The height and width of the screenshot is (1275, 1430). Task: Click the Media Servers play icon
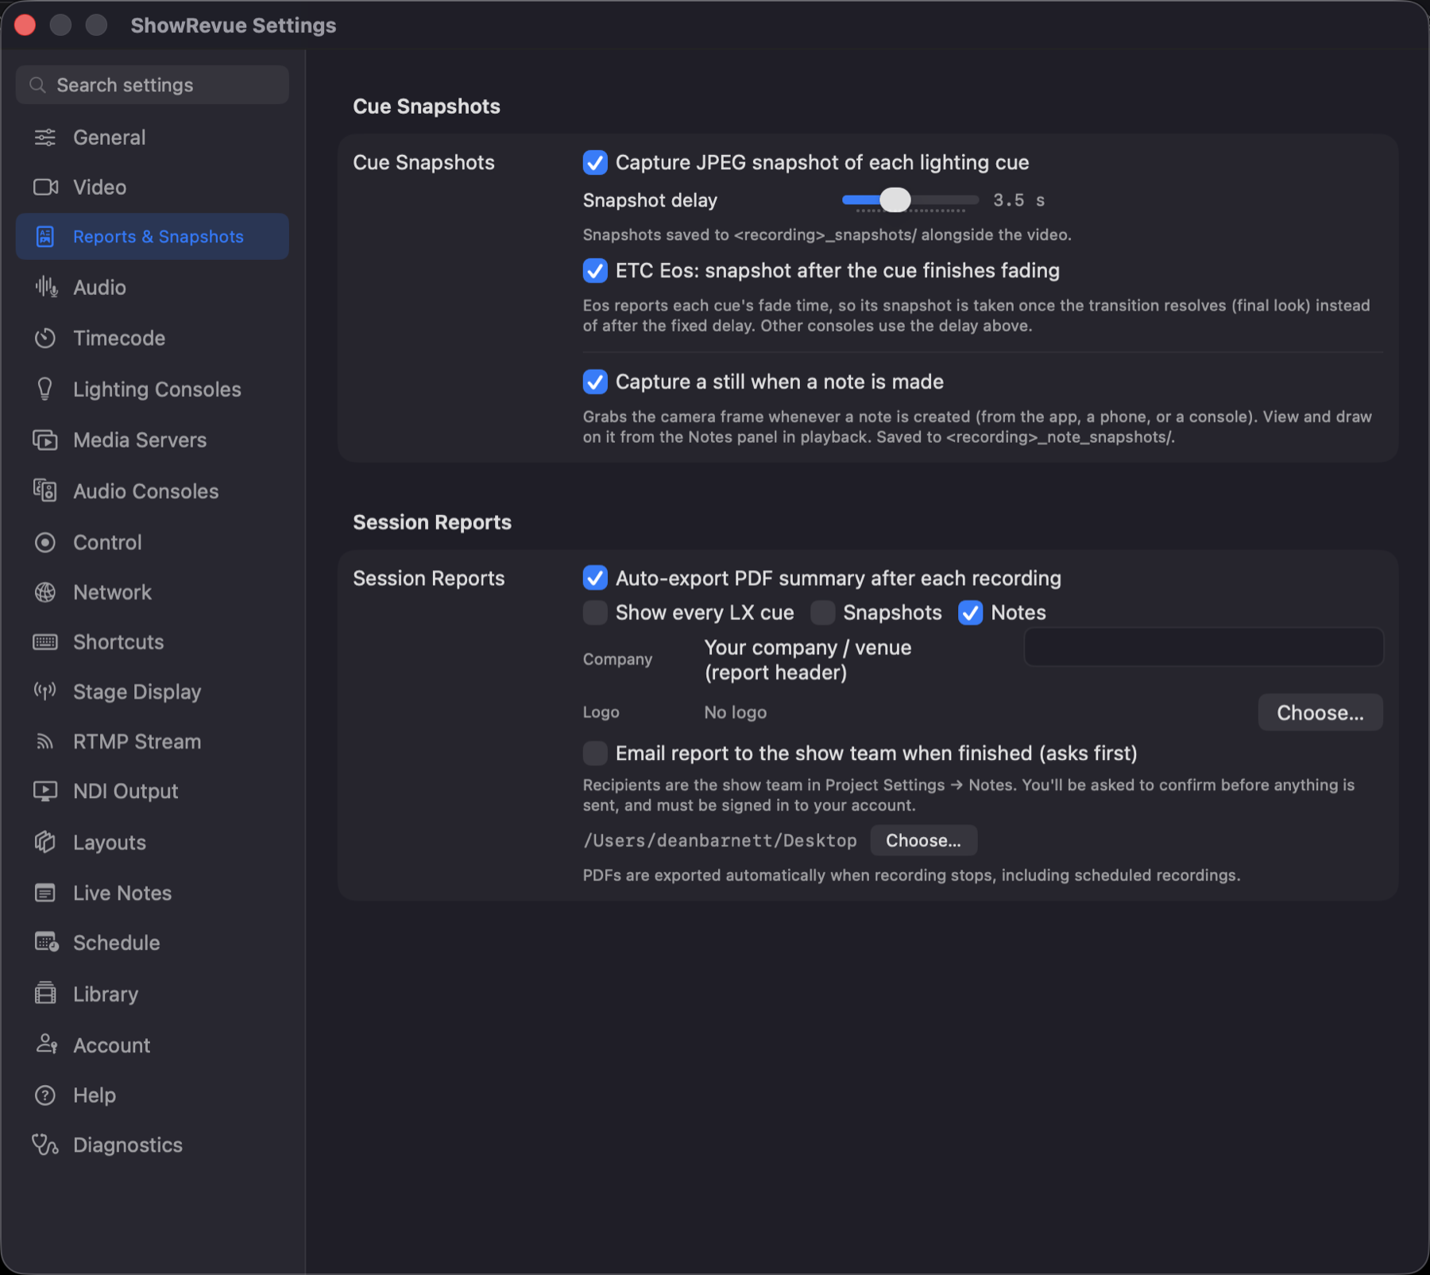pos(45,440)
